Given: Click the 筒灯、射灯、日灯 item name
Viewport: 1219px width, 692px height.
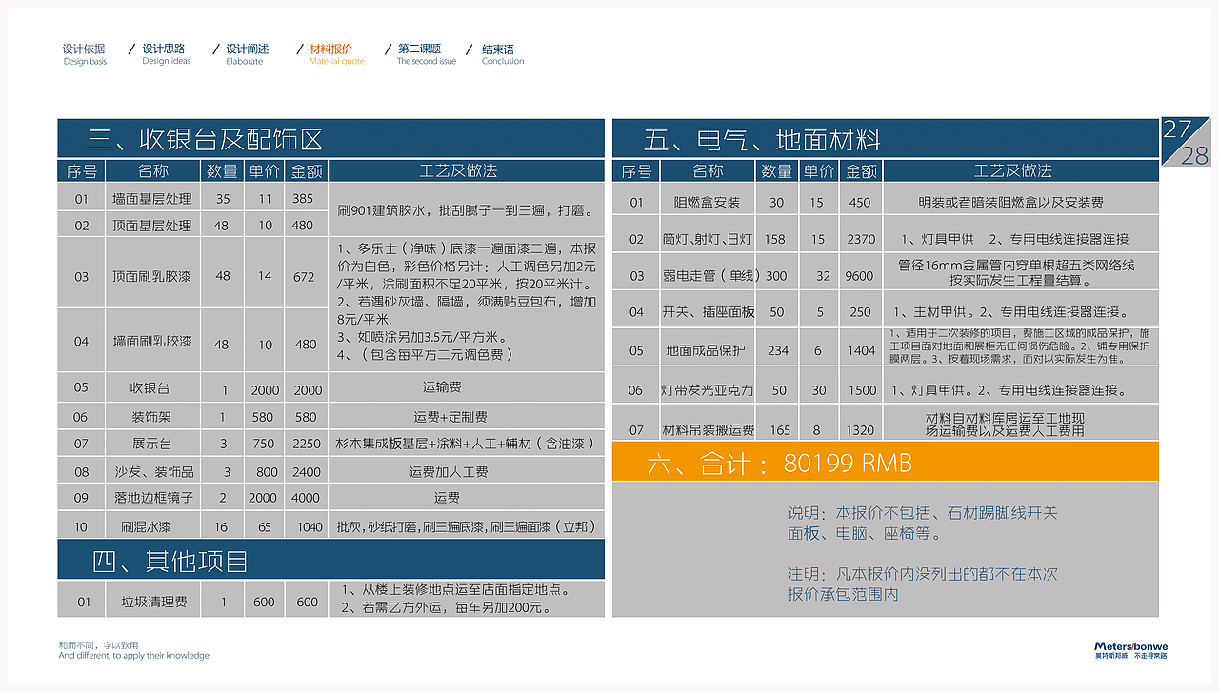Looking at the screenshot, I should pyautogui.click(x=707, y=239).
